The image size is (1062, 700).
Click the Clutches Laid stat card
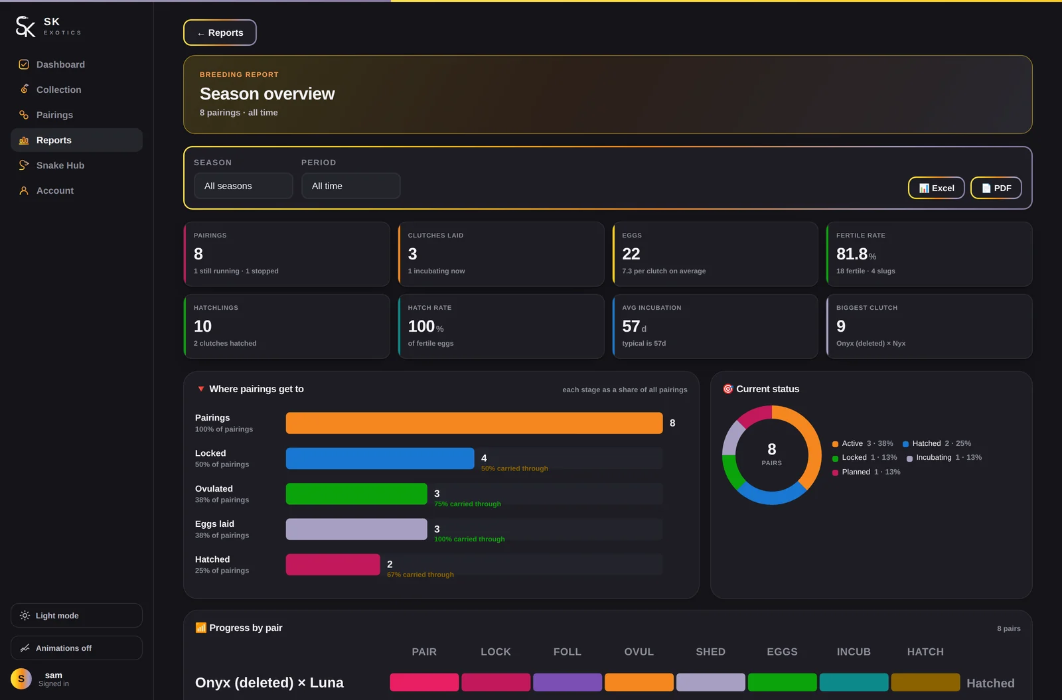tap(501, 254)
